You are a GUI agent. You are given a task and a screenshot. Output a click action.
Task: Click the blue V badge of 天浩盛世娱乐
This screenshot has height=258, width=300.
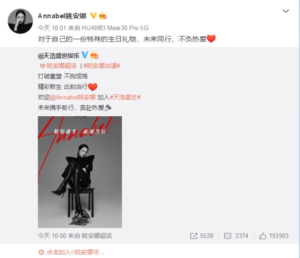pyautogui.click(x=84, y=55)
